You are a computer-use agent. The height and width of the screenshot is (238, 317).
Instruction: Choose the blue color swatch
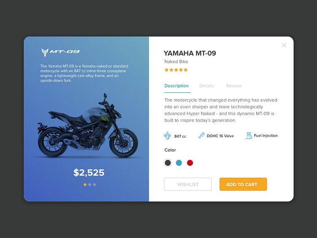[179, 163]
